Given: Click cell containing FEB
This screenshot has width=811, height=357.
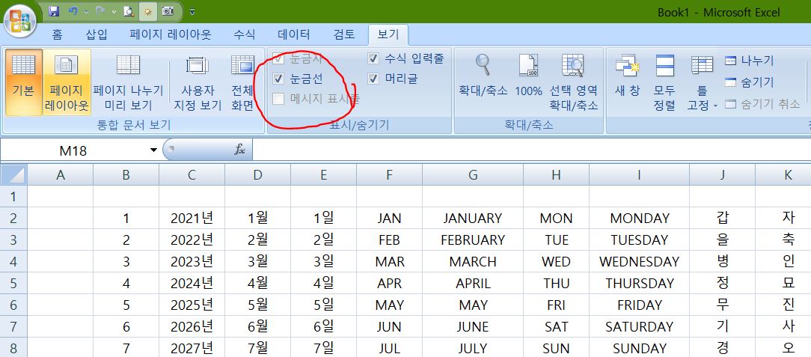Looking at the screenshot, I should click(390, 240).
